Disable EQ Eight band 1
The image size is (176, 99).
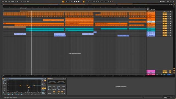point(9,94)
